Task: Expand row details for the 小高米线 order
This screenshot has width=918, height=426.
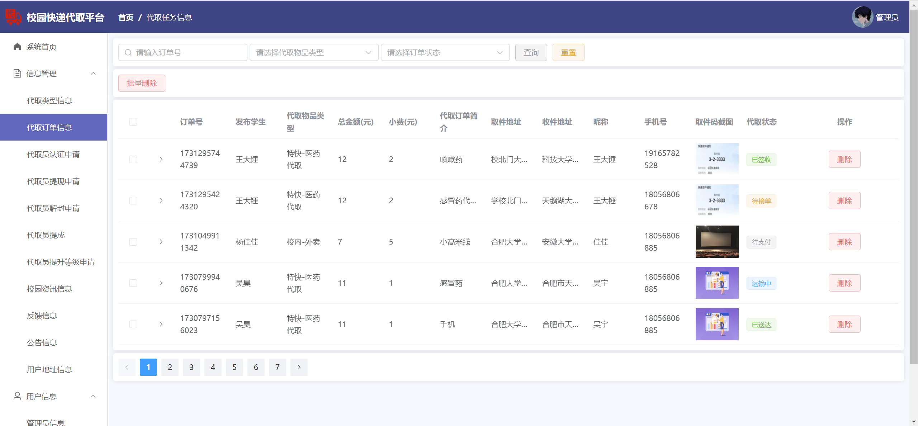Action: (x=161, y=242)
